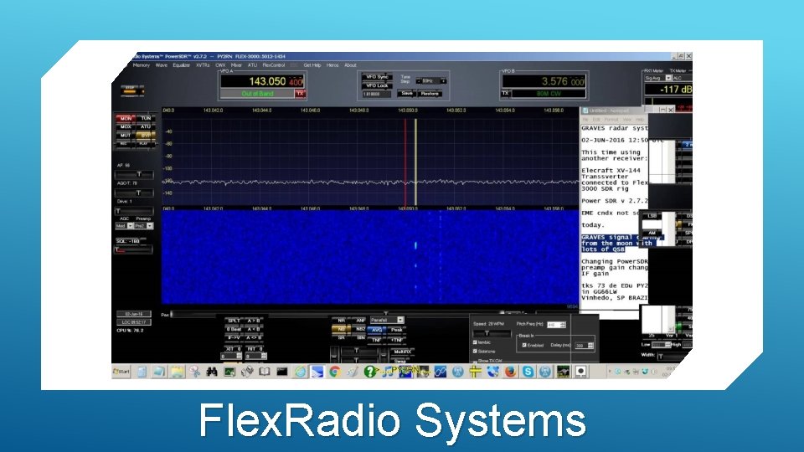Screen dimensions: 804x452
Task: Click the AGC-T threshold slider
Action: pos(134,193)
